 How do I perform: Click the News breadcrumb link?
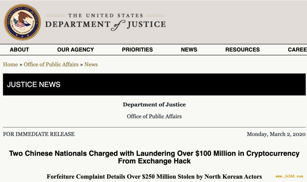coord(91,64)
